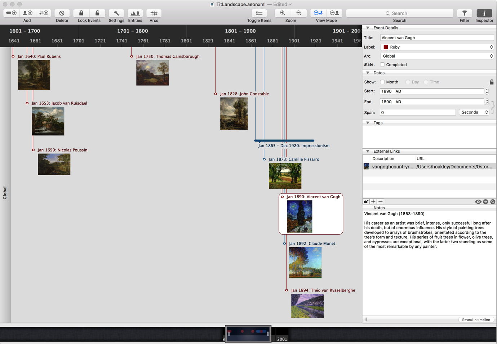Click the zoom in magnifier icon
This screenshot has width=497, height=344.
coord(283,13)
